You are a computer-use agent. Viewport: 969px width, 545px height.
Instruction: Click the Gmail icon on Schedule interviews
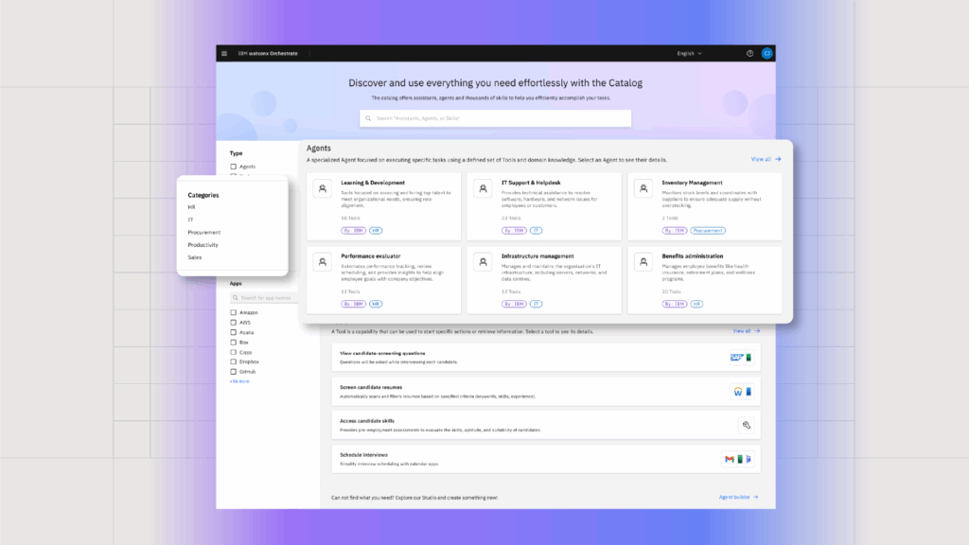click(730, 459)
